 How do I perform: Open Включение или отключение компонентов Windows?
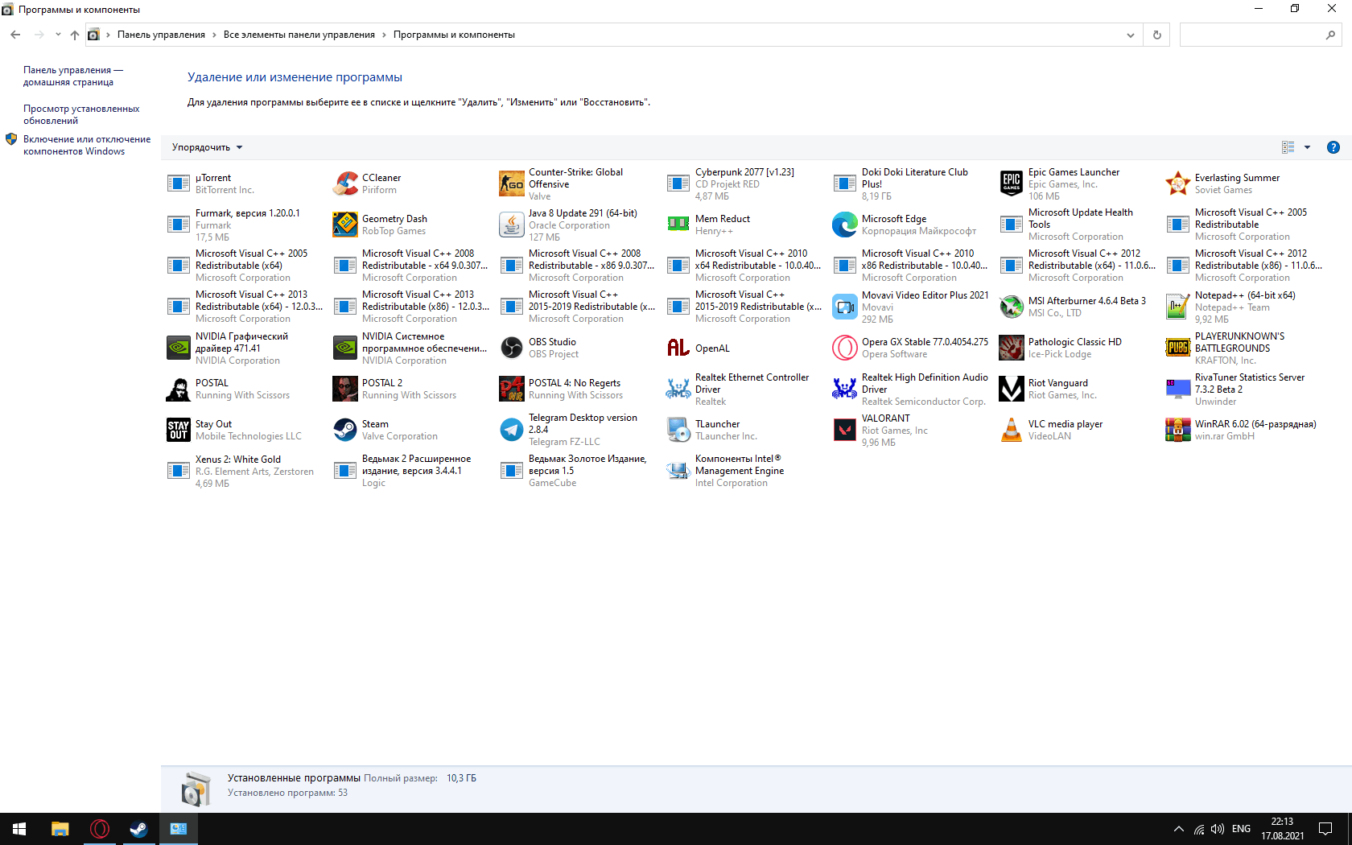pyautogui.click(x=87, y=146)
